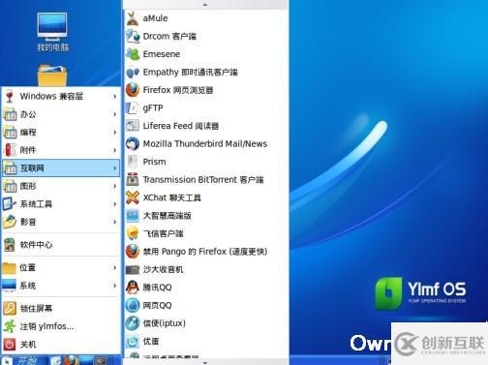Click the Emesene people icon
Screen dimensions: 488x365
(133, 54)
